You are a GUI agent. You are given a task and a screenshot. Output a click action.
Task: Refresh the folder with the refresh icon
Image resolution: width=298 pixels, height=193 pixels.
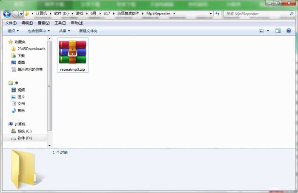tap(218, 14)
